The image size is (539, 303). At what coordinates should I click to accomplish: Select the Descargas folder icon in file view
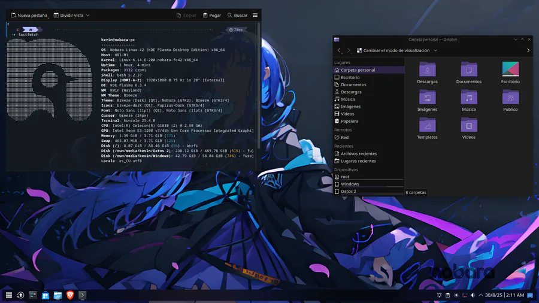point(427,69)
